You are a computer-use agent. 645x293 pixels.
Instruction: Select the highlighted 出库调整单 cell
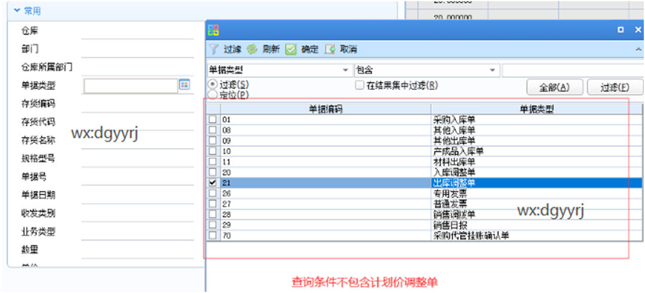coord(537,183)
